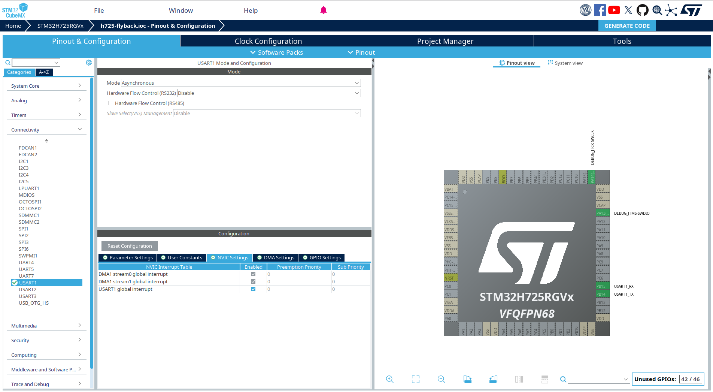The image size is (713, 392).
Task: Zoom in on the pinout view
Action: coord(389,379)
